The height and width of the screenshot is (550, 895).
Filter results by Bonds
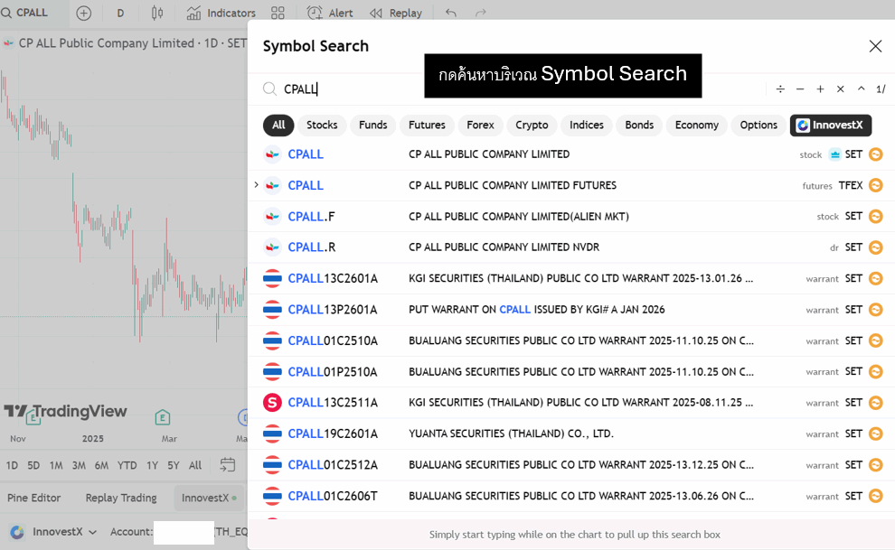639,125
